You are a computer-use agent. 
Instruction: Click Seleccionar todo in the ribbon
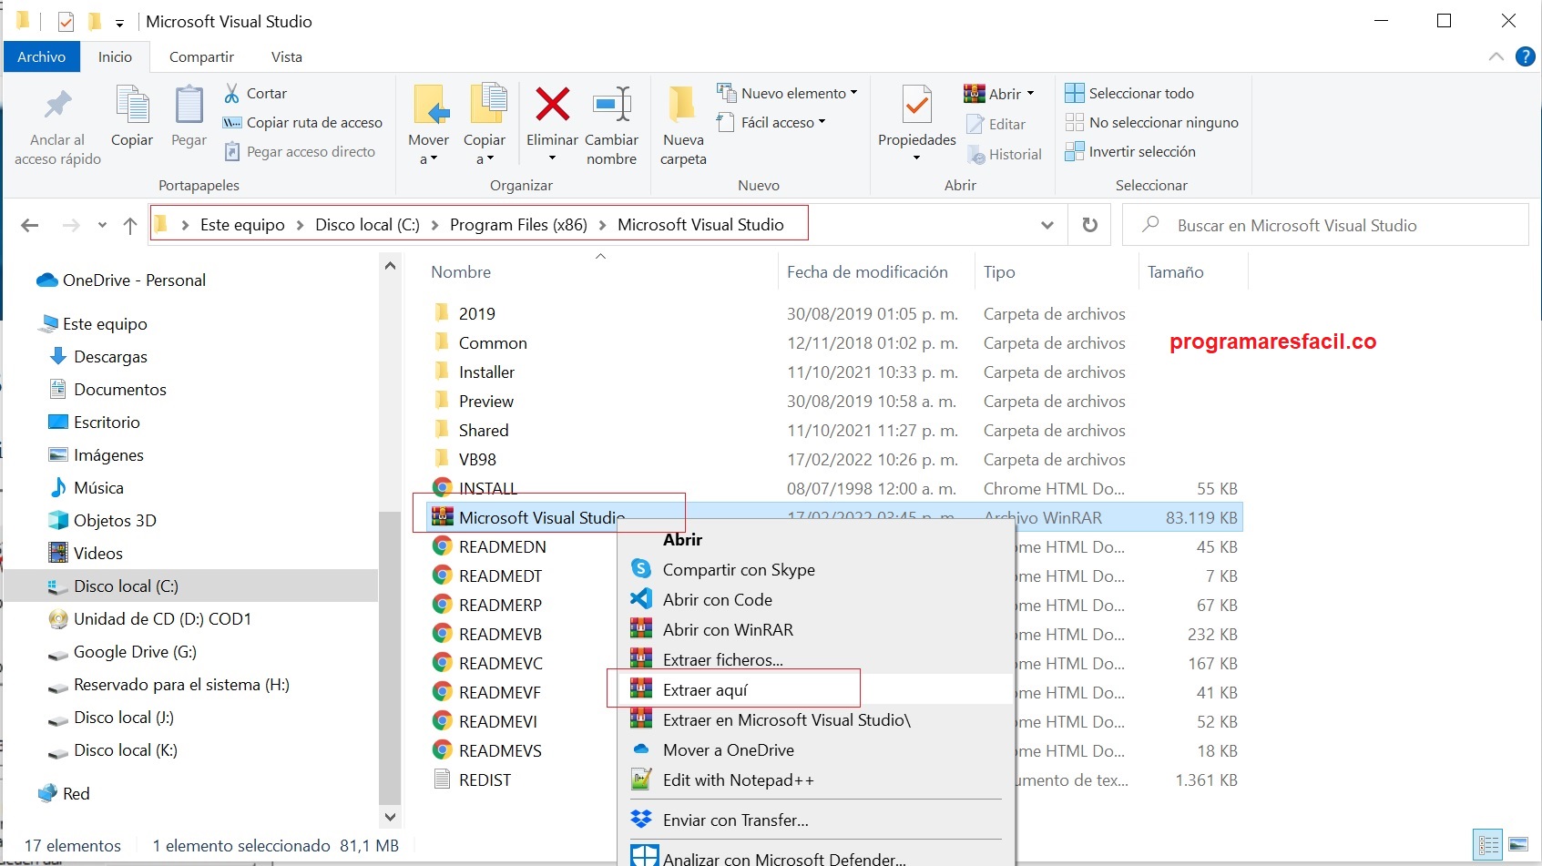[1140, 93]
